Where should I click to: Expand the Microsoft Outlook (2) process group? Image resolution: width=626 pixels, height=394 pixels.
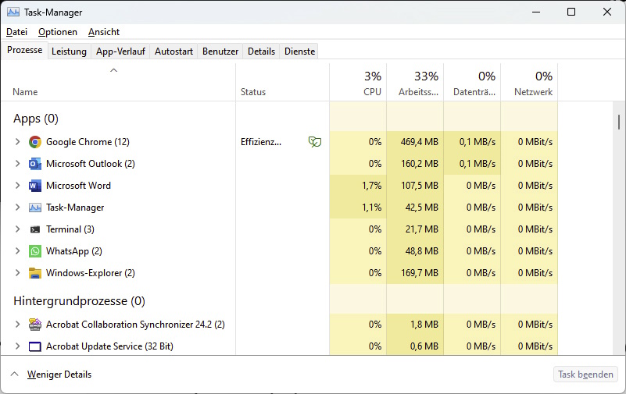17,164
